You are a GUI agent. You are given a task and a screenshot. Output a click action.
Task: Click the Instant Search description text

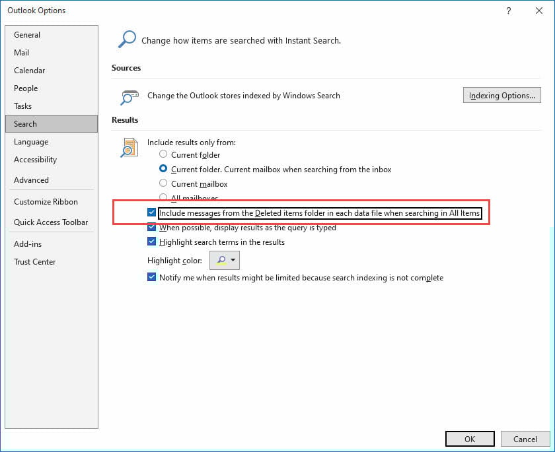[x=241, y=41]
